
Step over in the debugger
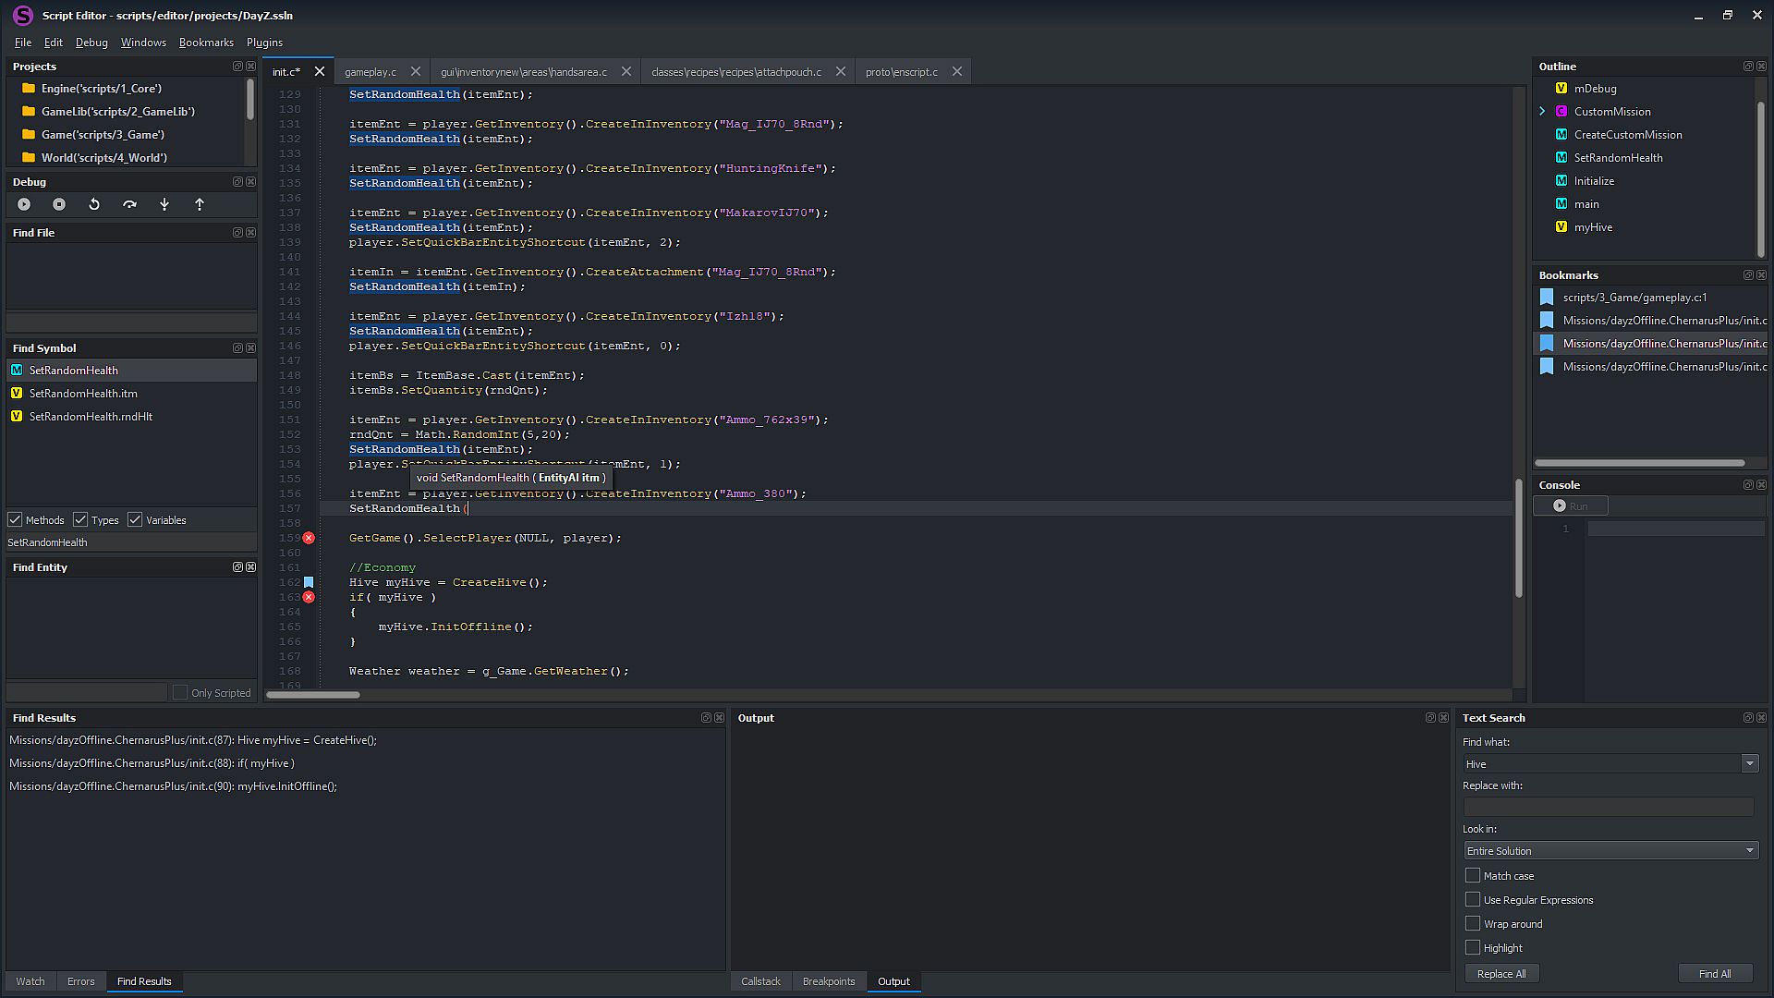(129, 204)
